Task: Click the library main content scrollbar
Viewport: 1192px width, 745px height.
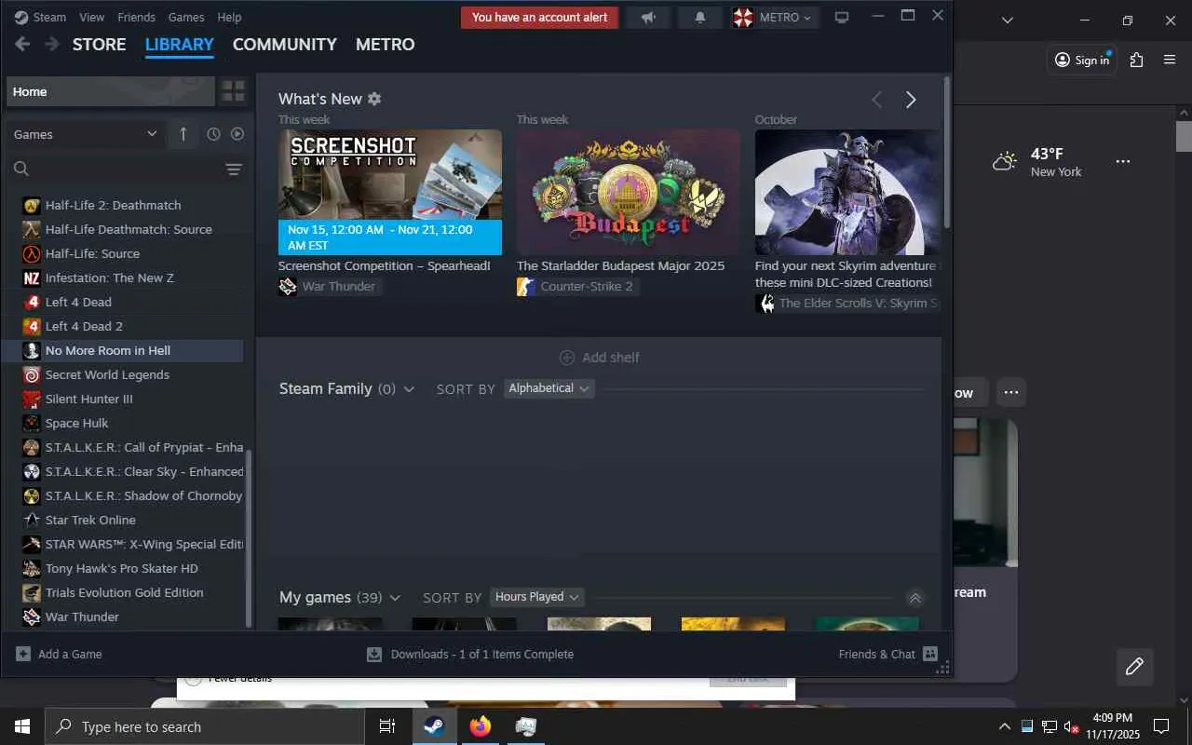Action: [947, 154]
